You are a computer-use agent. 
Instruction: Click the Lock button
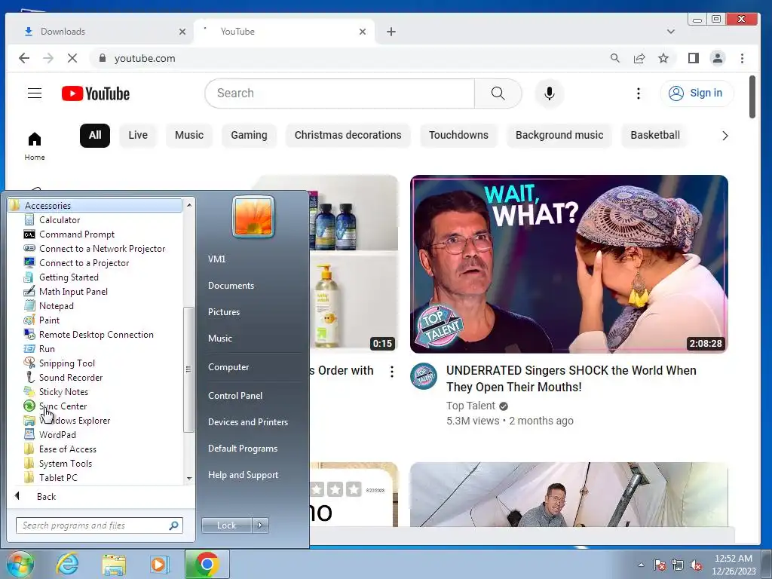point(226,525)
